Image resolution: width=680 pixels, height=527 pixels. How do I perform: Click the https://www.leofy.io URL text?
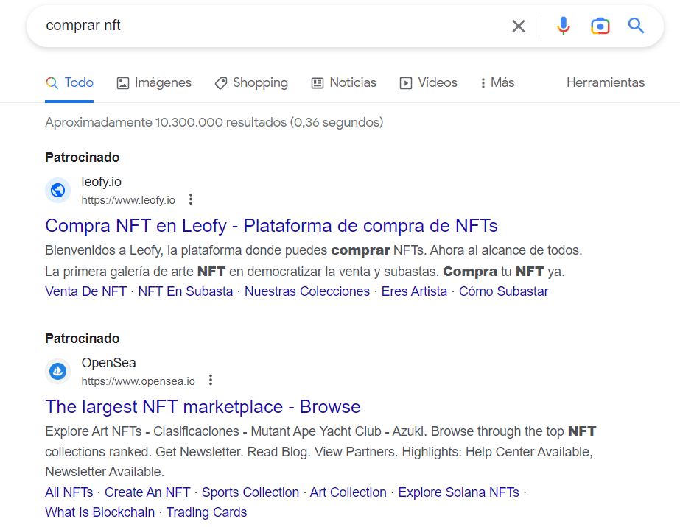point(128,200)
